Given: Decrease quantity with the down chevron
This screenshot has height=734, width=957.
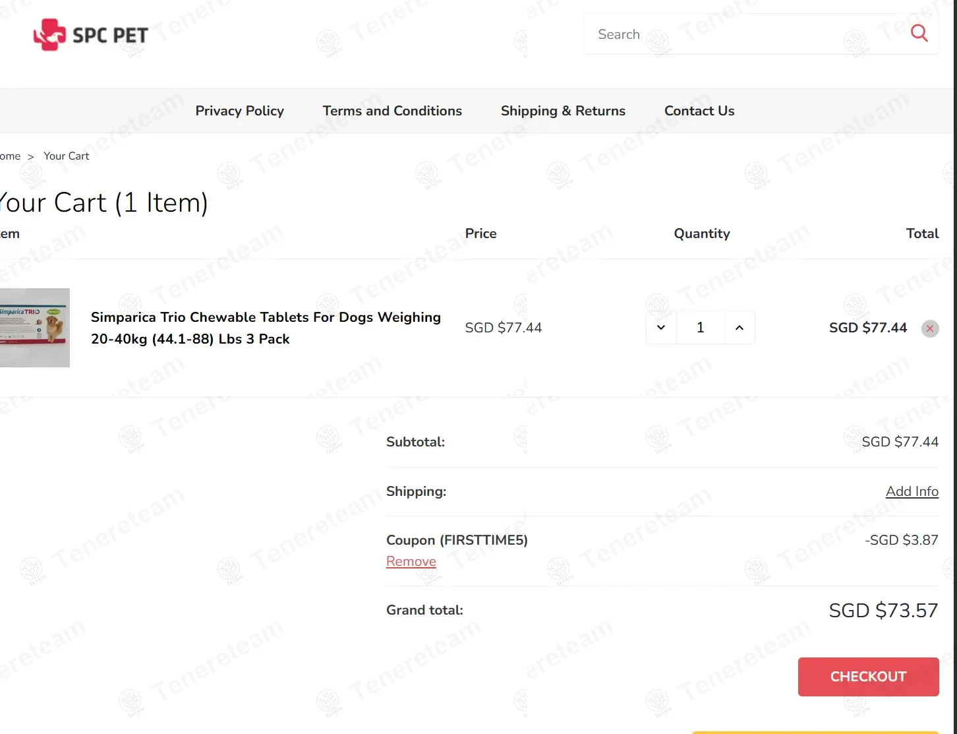Looking at the screenshot, I should click(661, 328).
